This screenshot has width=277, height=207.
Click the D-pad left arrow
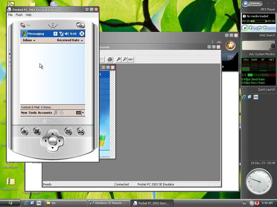45,141
